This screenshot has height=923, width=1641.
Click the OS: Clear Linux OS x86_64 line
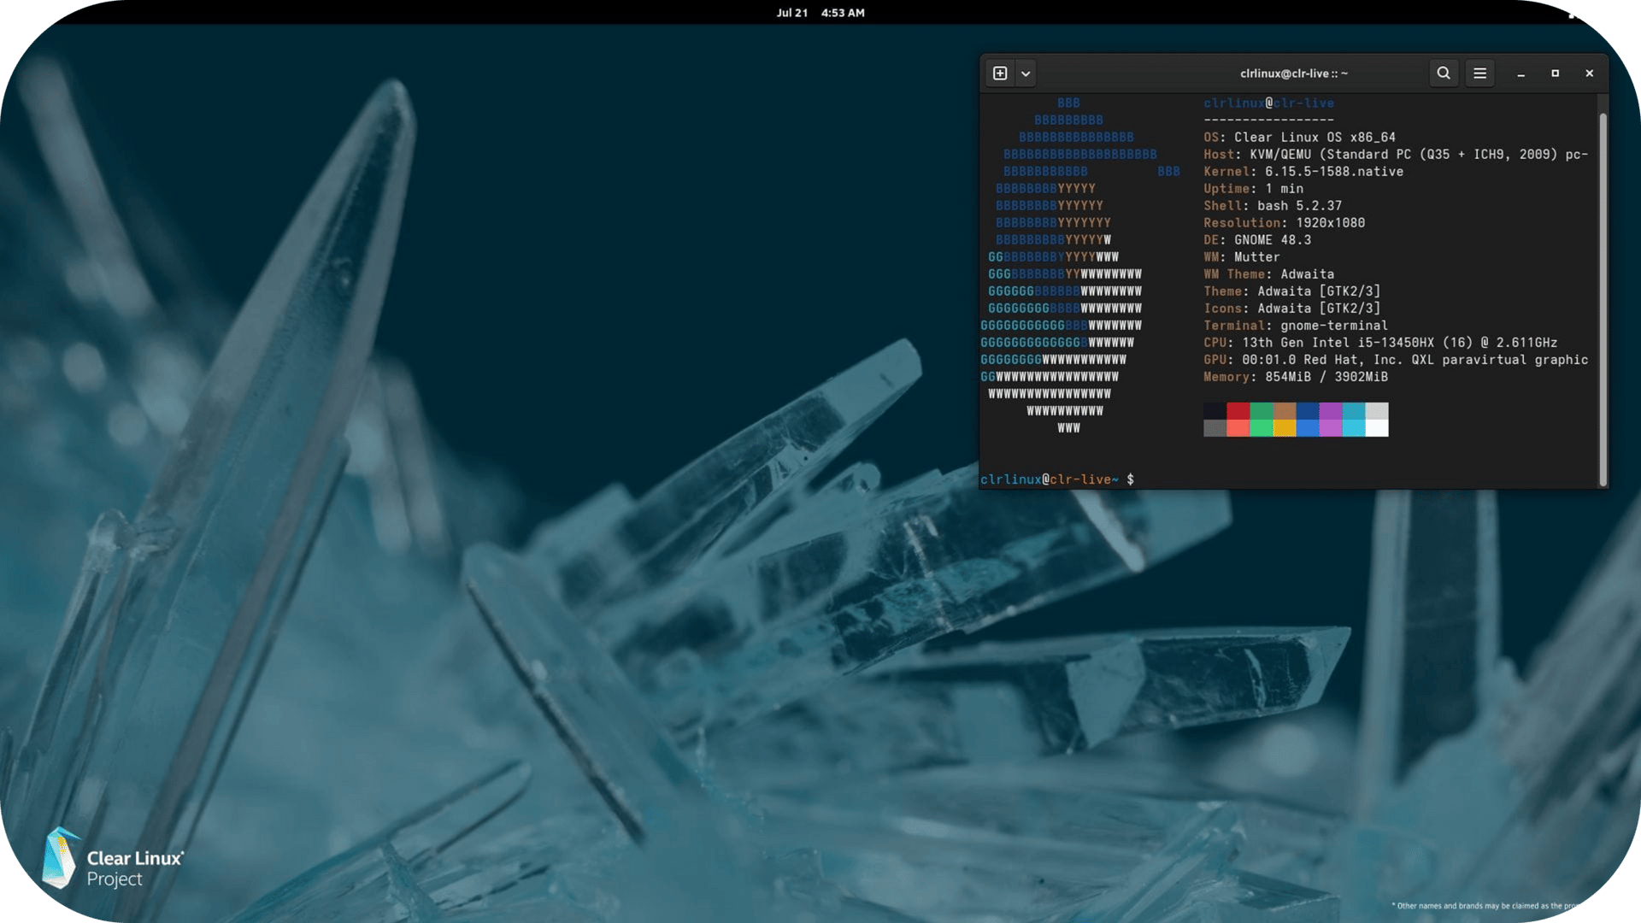pyautogui.click(x=1299, y=138)
